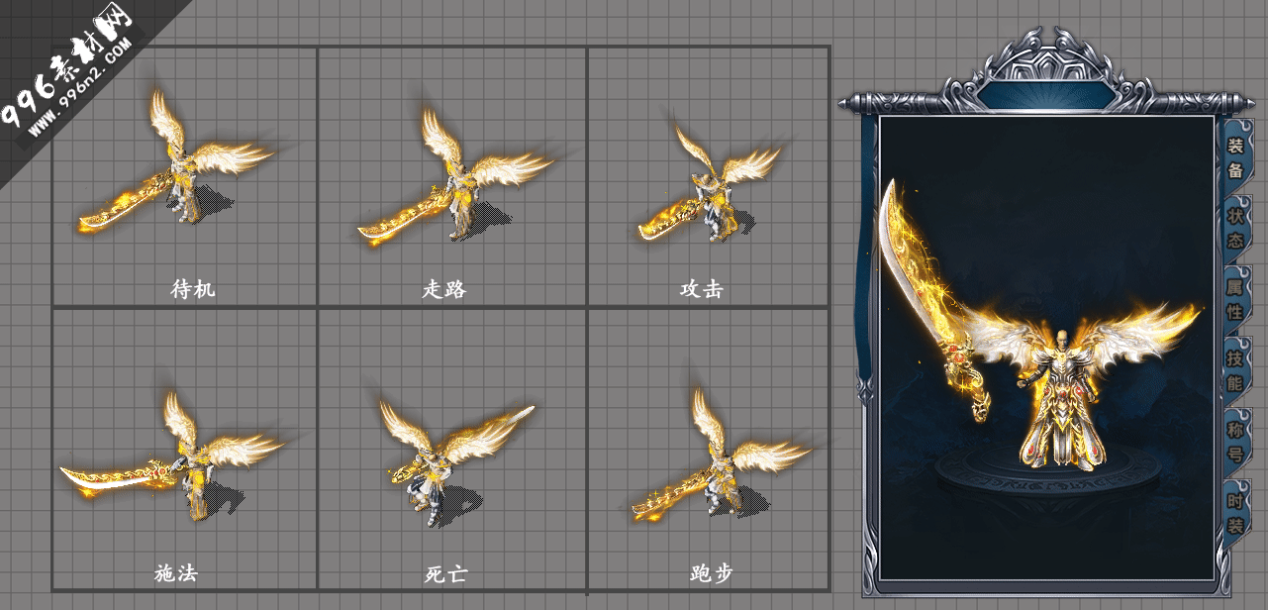The width and height of the screenshot is (1268, 610).
Task: Click the 死亡 label text
Action: 445,574
